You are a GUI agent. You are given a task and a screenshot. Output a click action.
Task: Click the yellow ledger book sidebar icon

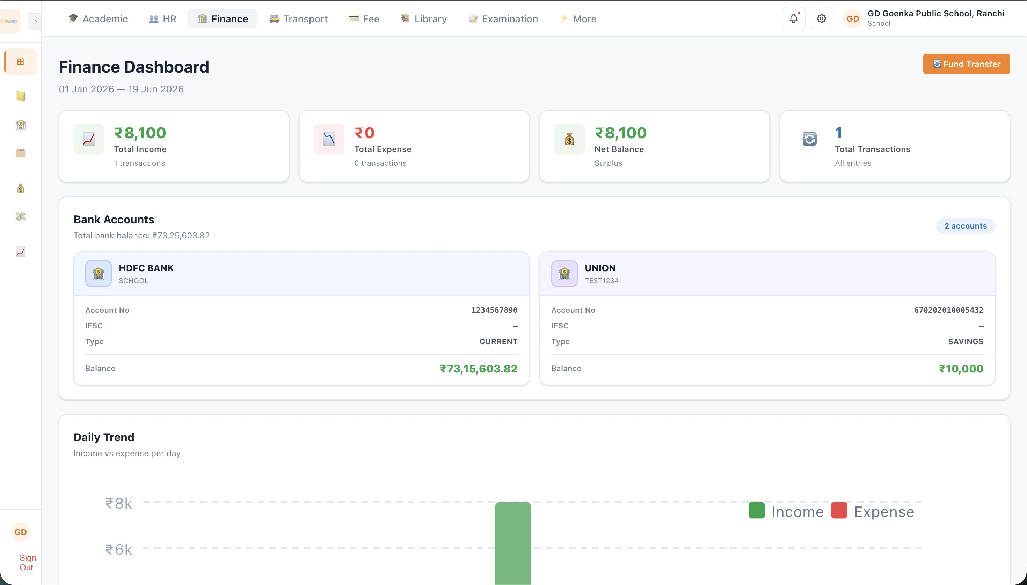[x=21, y=96]
